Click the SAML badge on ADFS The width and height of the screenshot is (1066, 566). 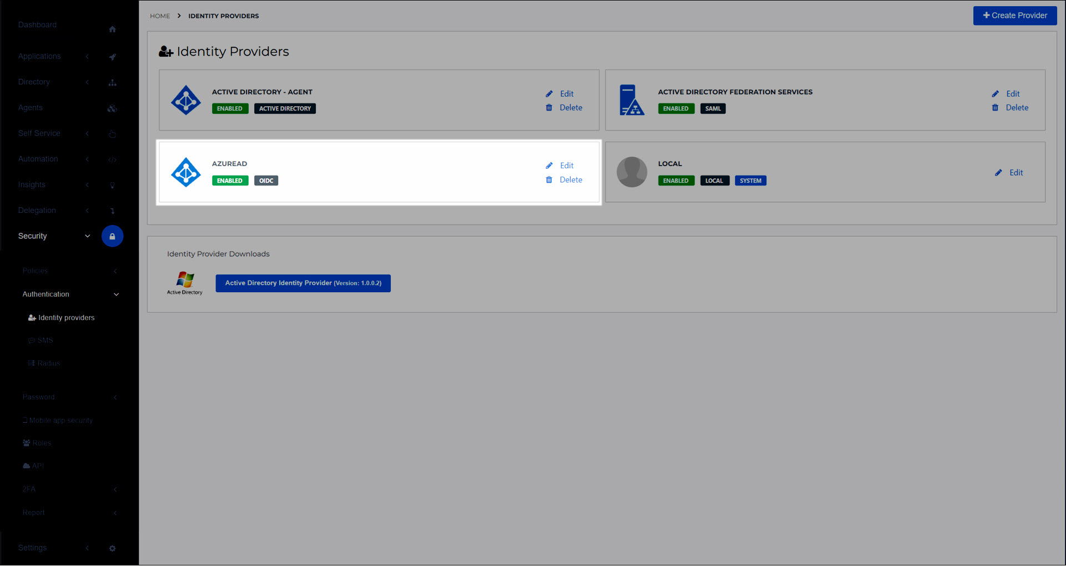point(713,109)
